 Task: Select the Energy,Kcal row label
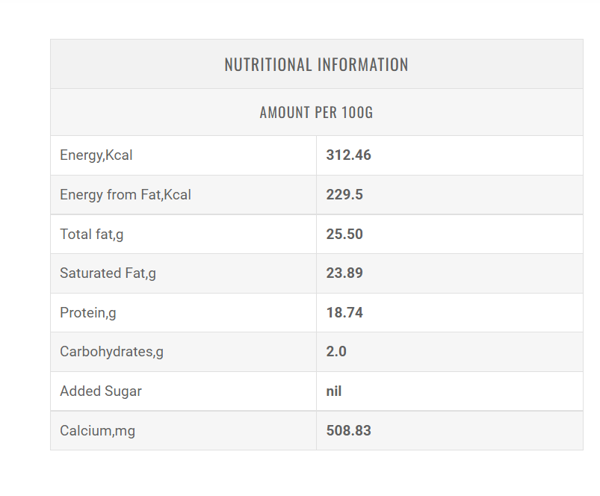[96, 155]
